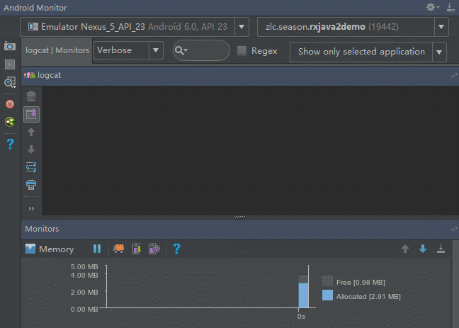The height and width of the screenshot is (328, 459).
Task: Dump Java heap icon
Action: 137,249
